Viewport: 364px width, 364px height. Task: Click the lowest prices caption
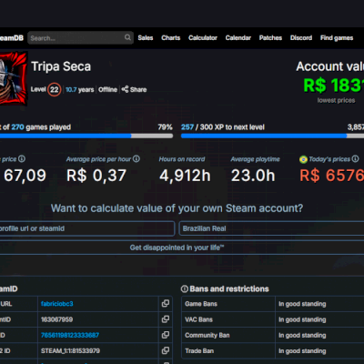click(336, 100)
